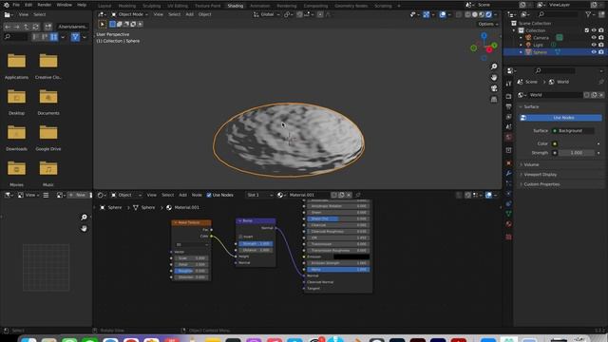Select the Tweak tool in viewport
608x342 pixels.
pyautogui.click(x=103, y=24)
